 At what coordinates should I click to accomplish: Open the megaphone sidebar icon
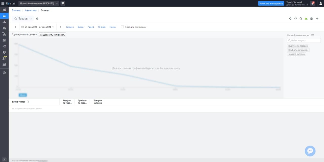(x=4, y=46)
